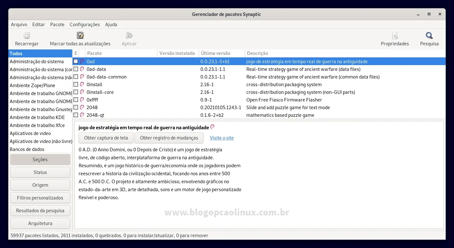
Task: Select Administração do sistema category
Action: coord(41,62)
